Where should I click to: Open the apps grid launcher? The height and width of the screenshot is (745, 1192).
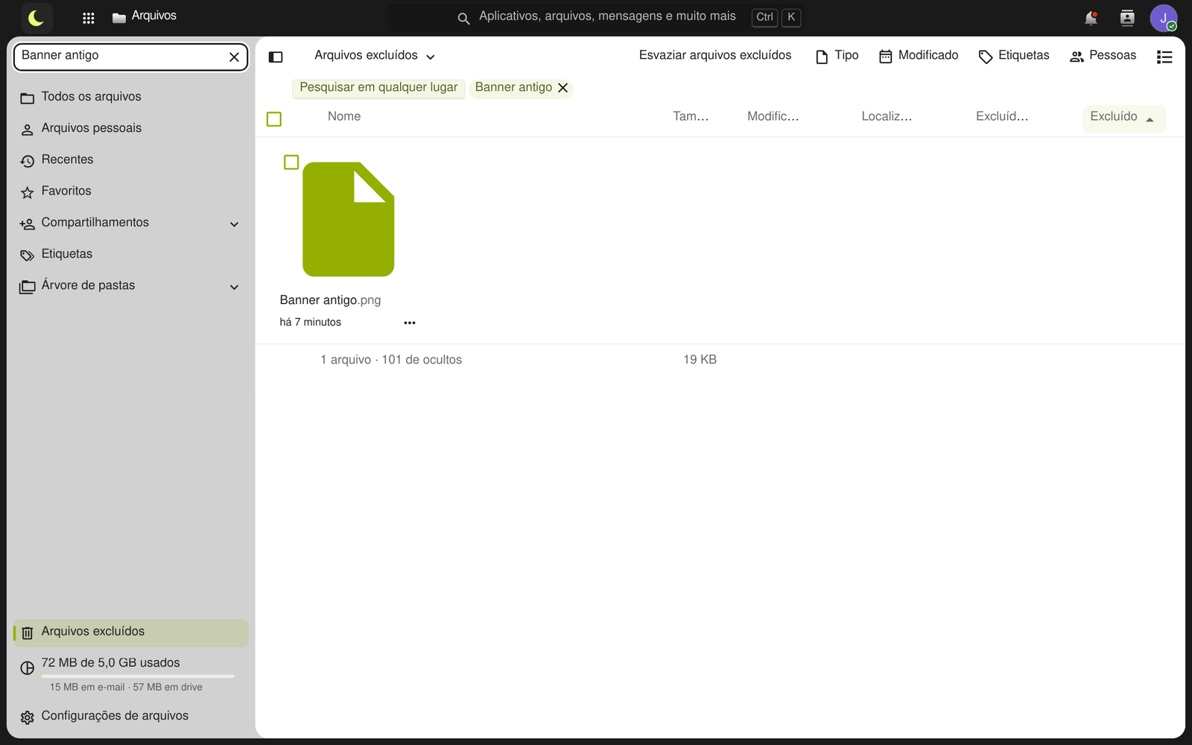(88, 18)
